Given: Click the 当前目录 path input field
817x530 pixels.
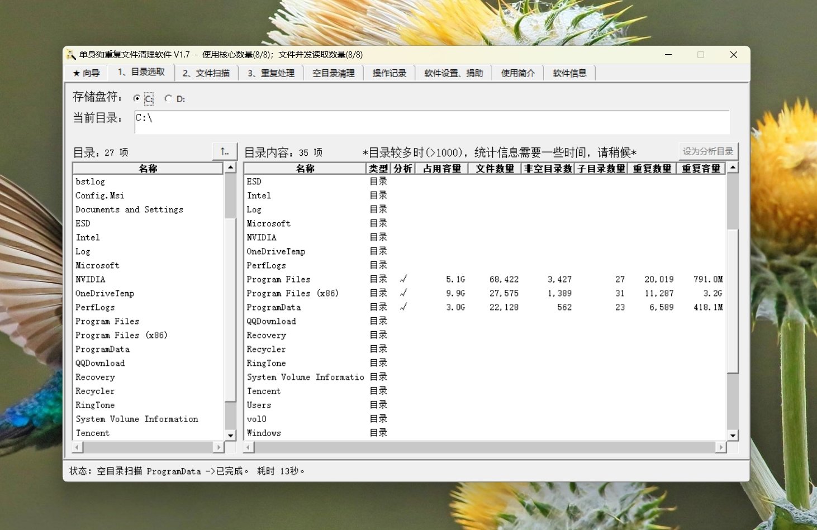Looking at the screenshot, I should click(x=431, y=122).
